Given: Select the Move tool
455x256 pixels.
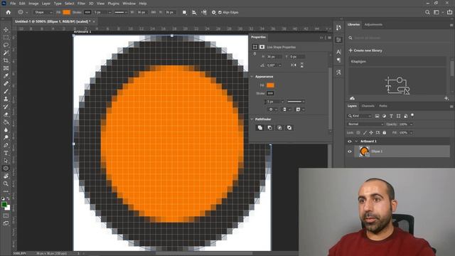Looking at the screenshot, I should click(x=6, y=30).
